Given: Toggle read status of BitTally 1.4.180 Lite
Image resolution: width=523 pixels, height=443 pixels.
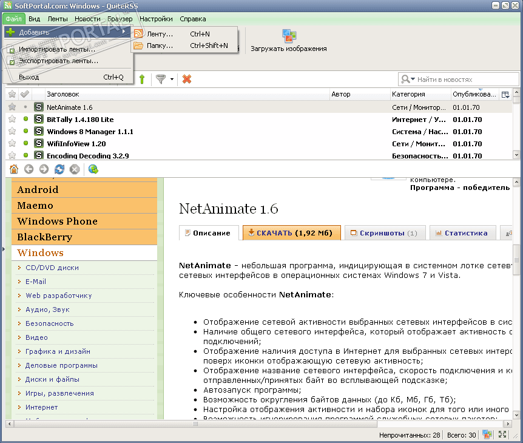Looking at the screenshot, I should point(25,119).
